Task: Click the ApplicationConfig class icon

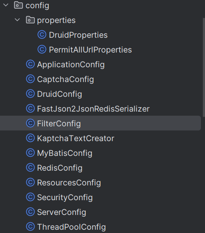Action: tap(30, 64)
